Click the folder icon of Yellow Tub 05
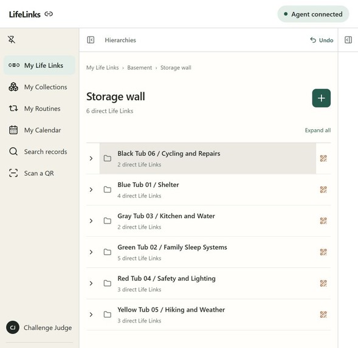This screenshot has height=348, width=358. coord(108,315)
